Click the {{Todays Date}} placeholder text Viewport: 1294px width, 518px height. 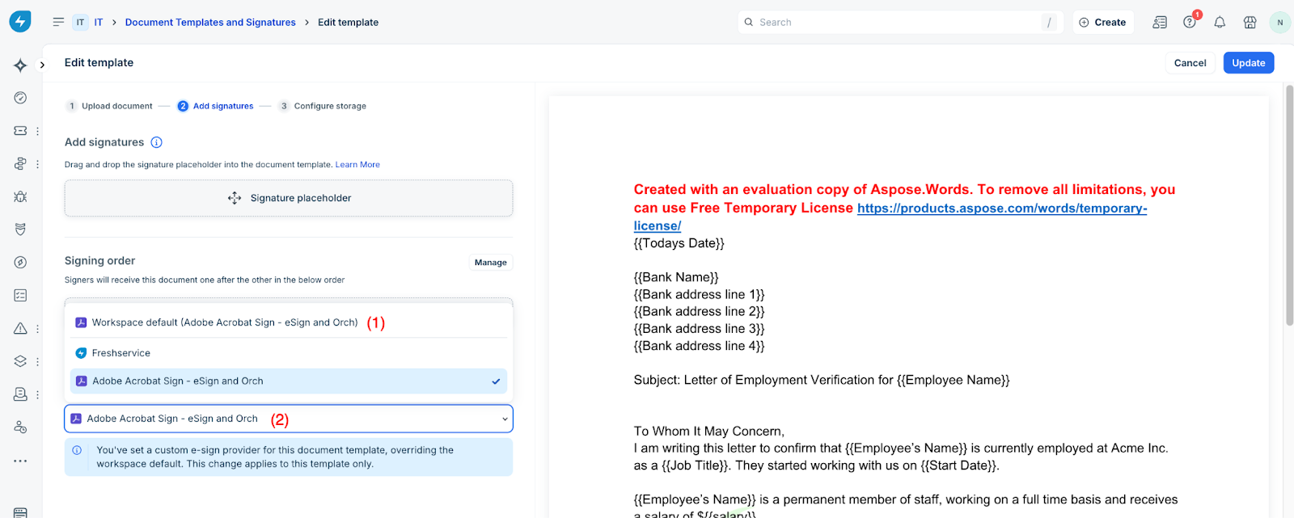[x=679, y=243]
